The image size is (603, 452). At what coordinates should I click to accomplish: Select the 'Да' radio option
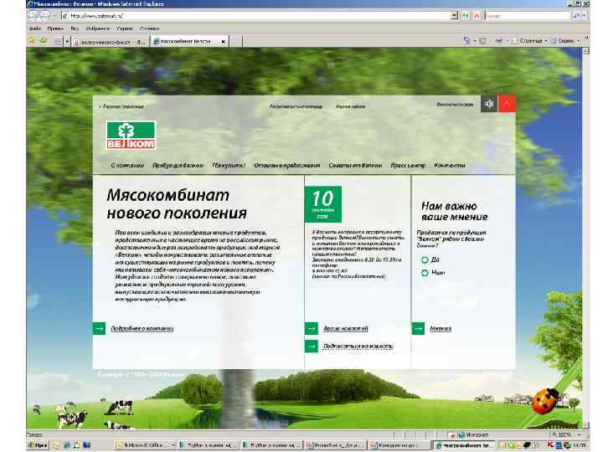click(425, 259)
